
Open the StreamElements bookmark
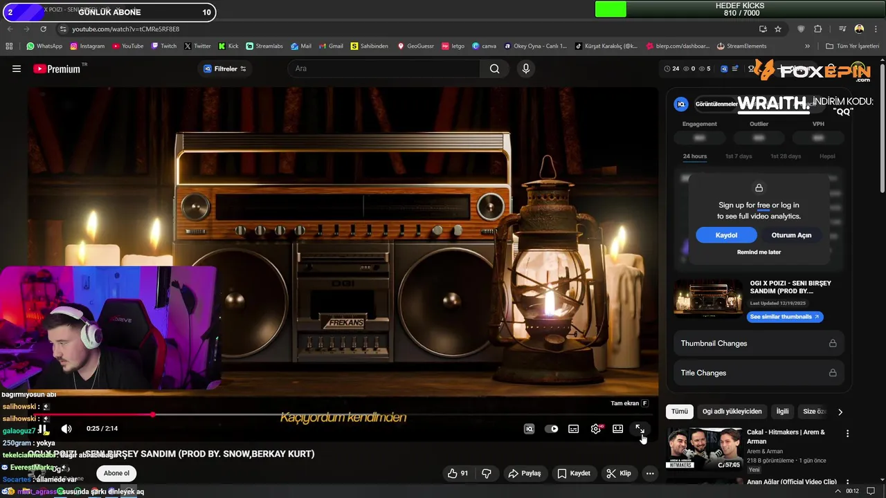(741, 46)
